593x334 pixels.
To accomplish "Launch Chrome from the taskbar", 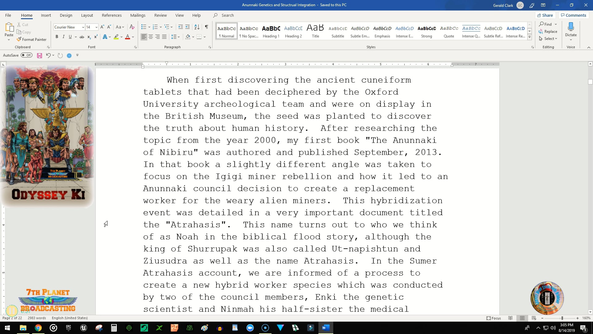I will coord(38,328).
